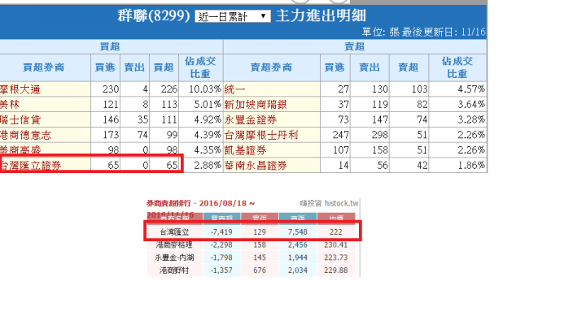The image size is (586, 329).
Task: Open the 美林 broker link
Action: tap(10, 105)
